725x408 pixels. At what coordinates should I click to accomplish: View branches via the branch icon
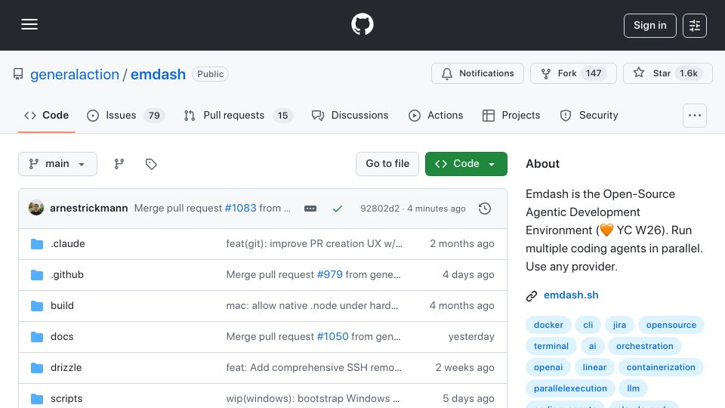point(119,164)
